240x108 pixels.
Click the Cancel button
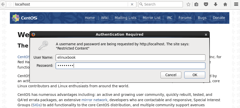point(171,75)
